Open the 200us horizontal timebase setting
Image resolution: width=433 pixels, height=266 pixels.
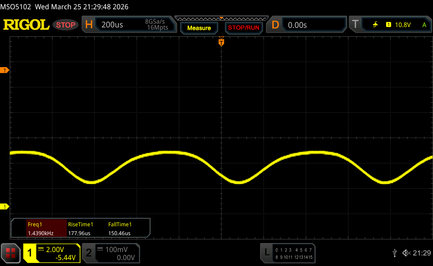[112, 25]
